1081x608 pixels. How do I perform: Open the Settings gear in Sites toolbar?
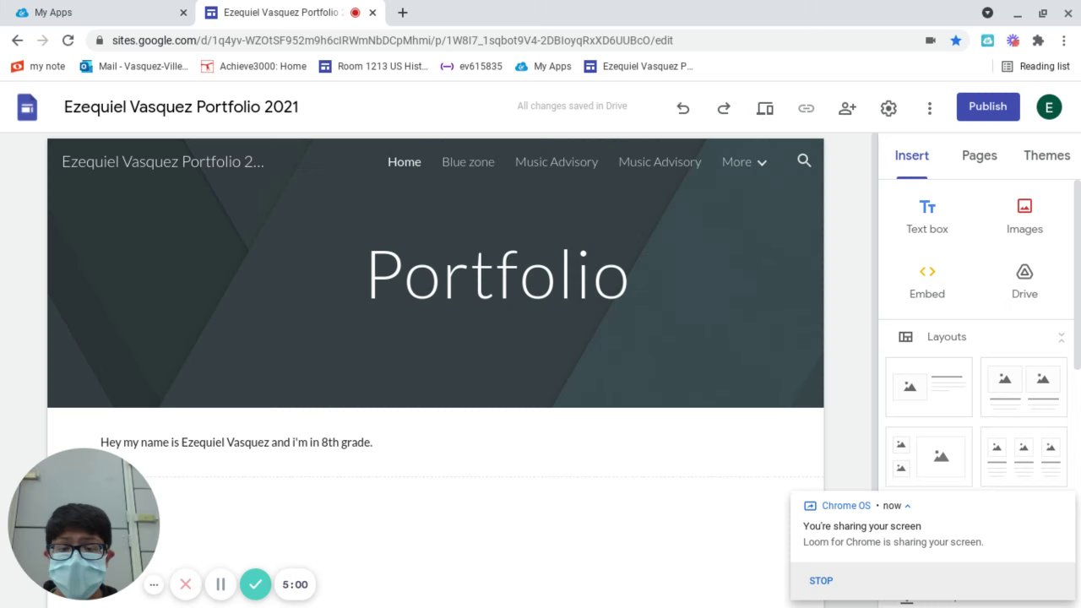coord(888,108)
